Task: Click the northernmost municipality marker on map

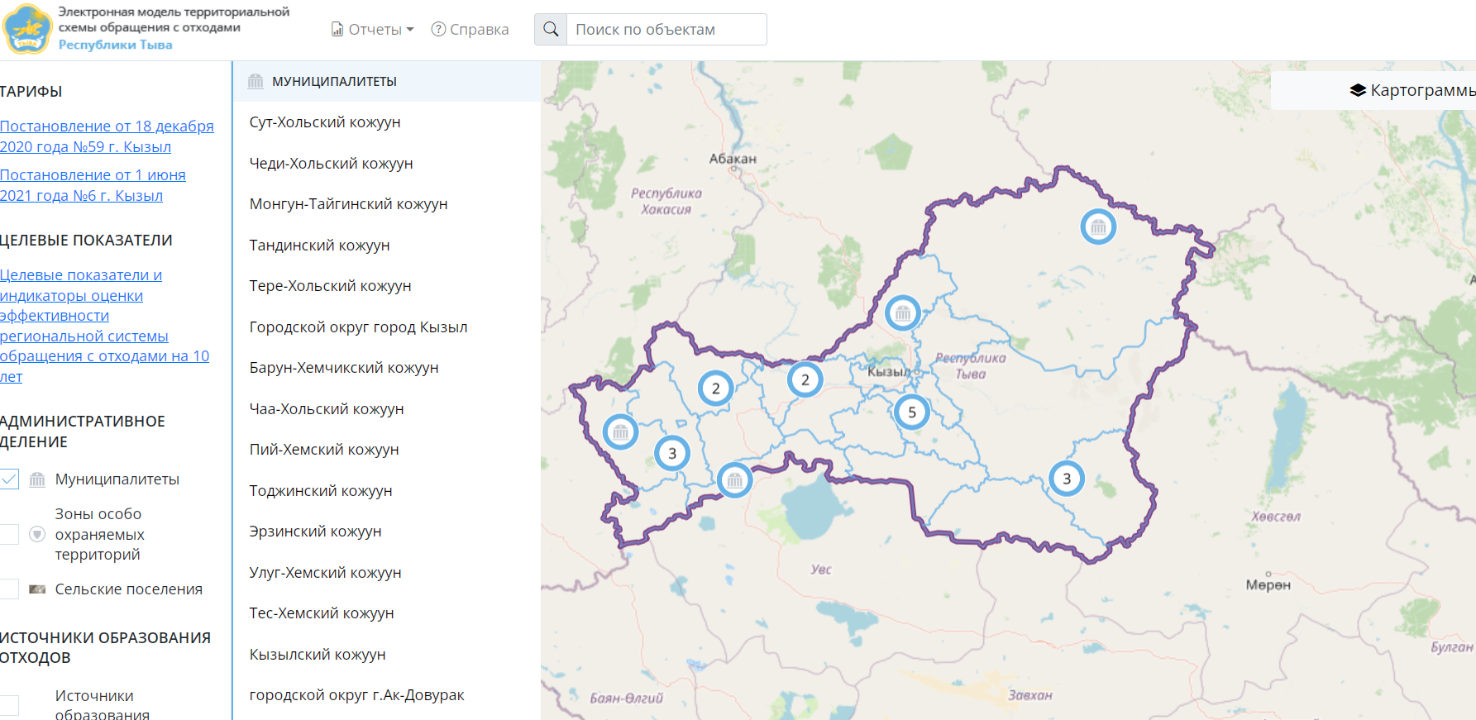Action: (x=1098, y=226)
